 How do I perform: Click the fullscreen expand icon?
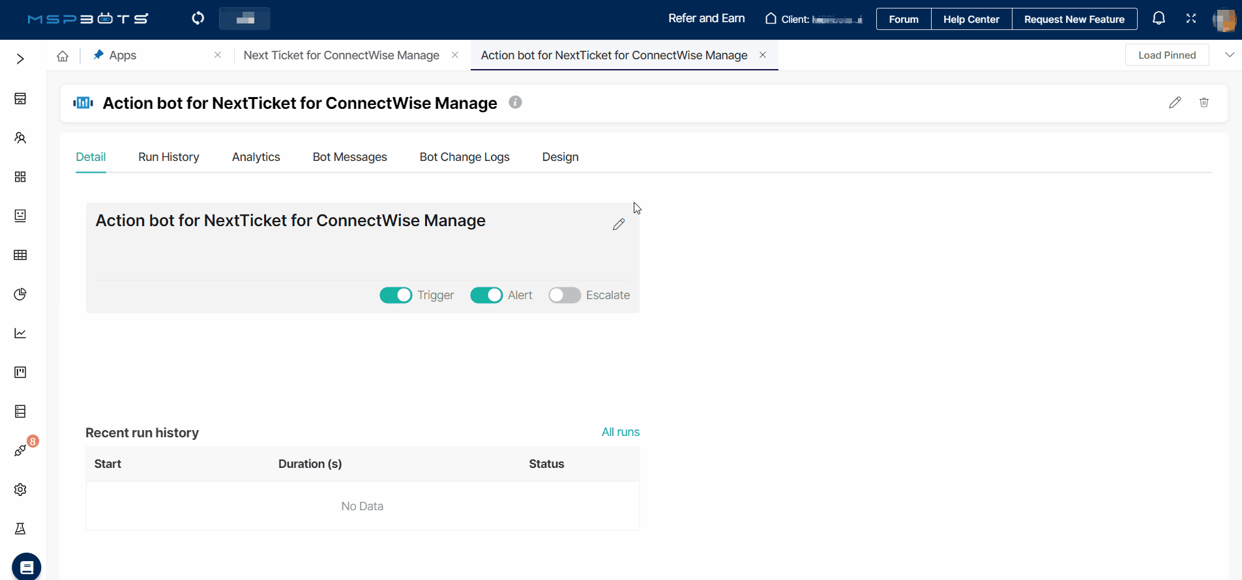pos(1190,19)
